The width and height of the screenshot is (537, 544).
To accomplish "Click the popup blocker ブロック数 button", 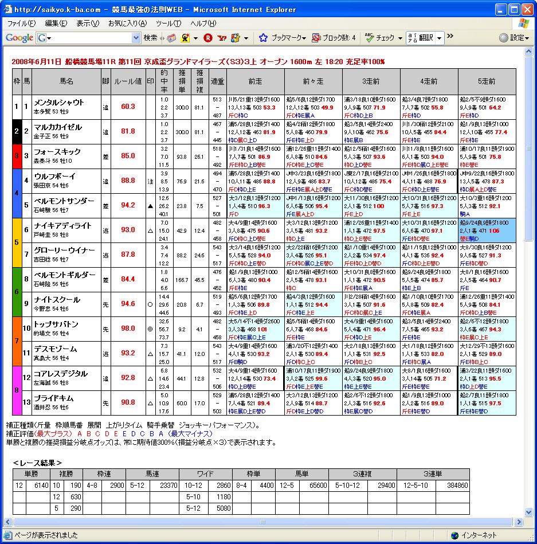I will tap(334, 38).
